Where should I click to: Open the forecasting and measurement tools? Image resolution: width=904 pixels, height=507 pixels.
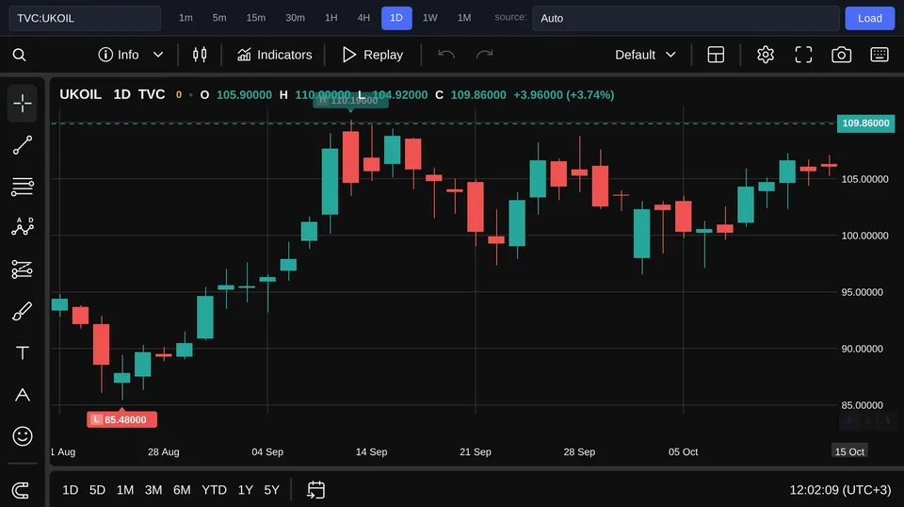22,270
